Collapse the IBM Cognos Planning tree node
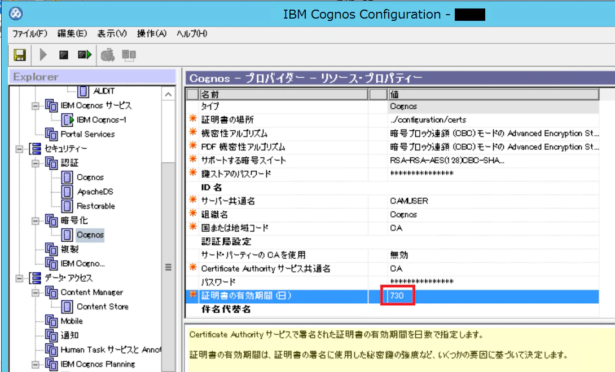The width and height of the screenshot is (615, 372). pyautogui.click(x=36, y=365)
